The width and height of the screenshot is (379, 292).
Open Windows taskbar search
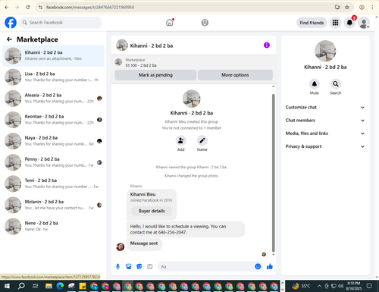click(21, 286)
